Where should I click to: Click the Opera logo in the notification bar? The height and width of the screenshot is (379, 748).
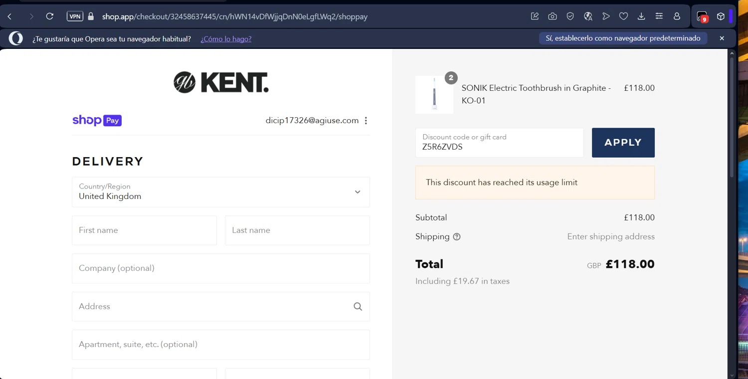point(16,38)
